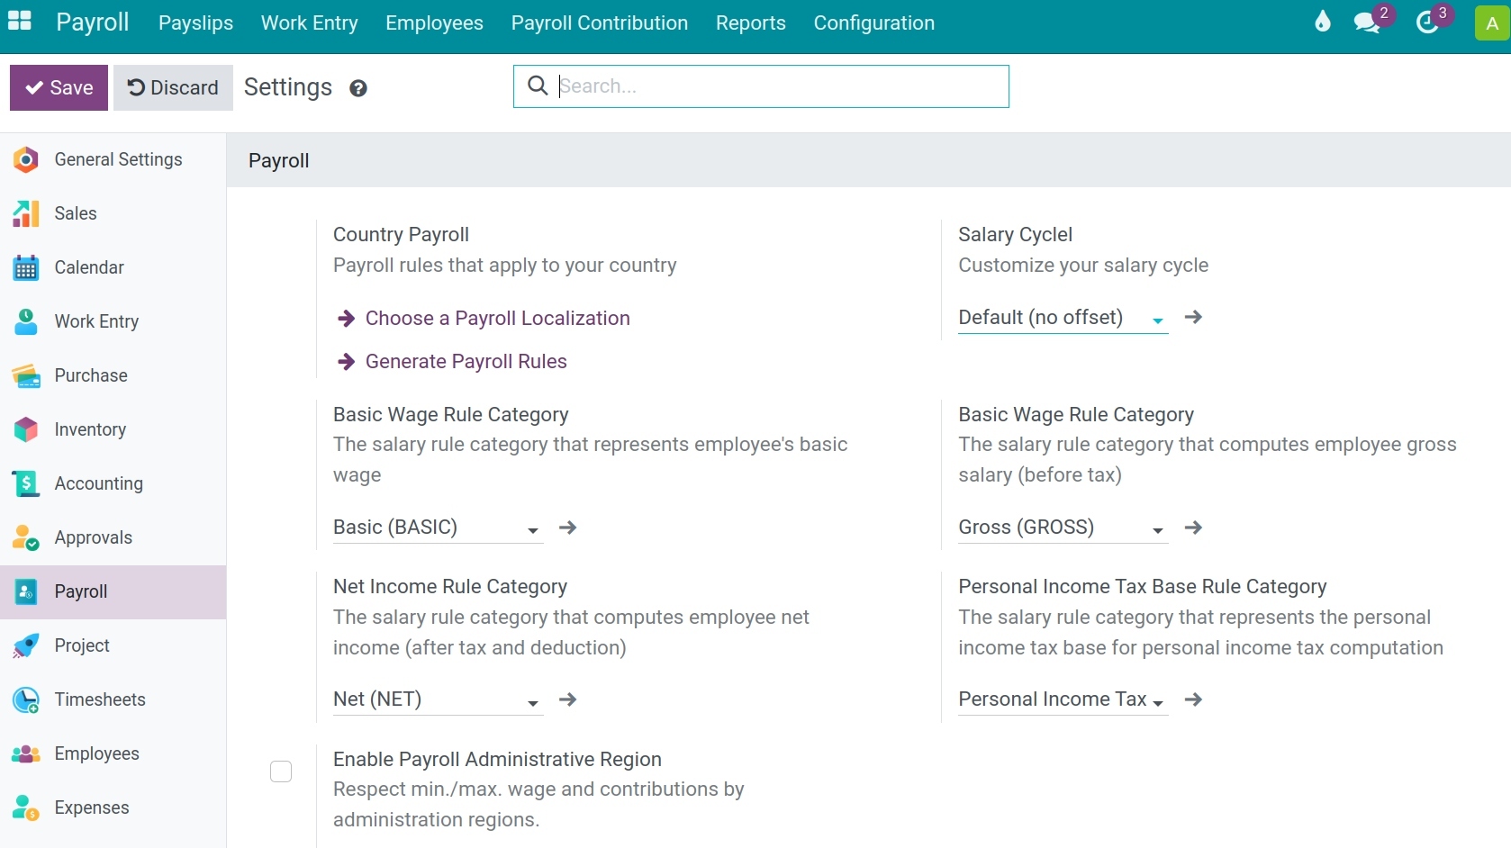Open external link arrow next to Gross (GROSS)
Viewport: 1511px width, 848px height.
click(x=1193, y=528)
